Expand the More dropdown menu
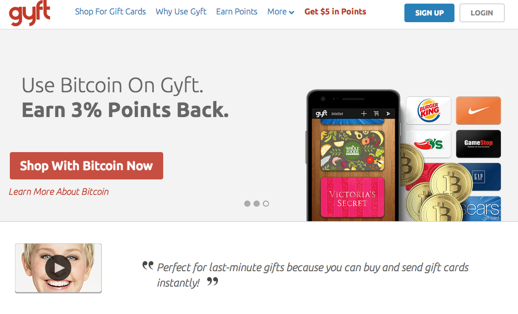 point(280,11)
